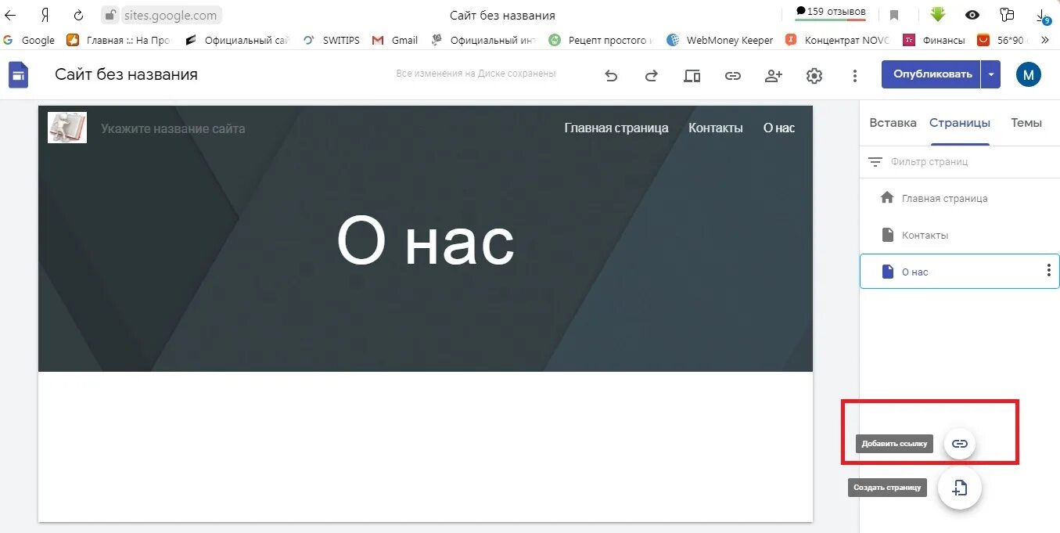The width and height of the screenshot is (1060, 533).
Task: Click the large О нас page heading
Action: (x=426, y=242)
